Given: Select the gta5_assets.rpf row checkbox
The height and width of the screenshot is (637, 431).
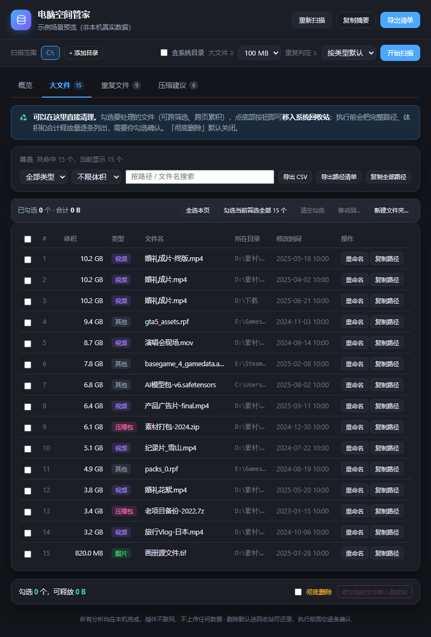Looking at the screenshot, I should 27,323.
